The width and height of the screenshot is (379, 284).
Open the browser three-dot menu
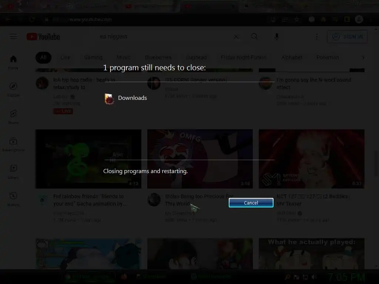pyautogui.click(x=371, y=19)
